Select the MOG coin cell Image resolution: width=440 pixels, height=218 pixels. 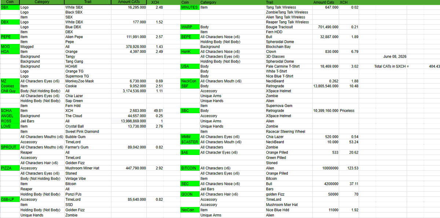click(x=10, y=47)
